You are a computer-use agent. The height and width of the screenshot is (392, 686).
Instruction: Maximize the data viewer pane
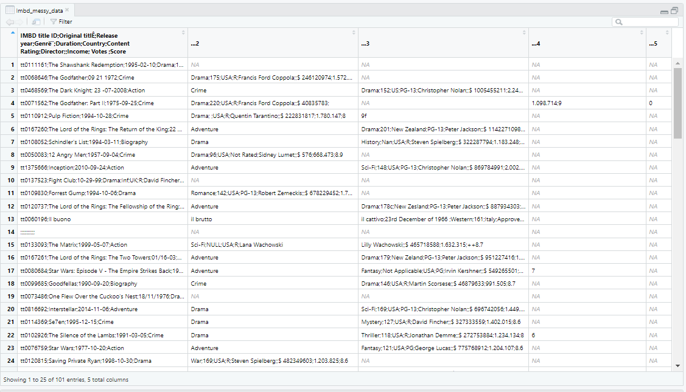pos(674,10)
